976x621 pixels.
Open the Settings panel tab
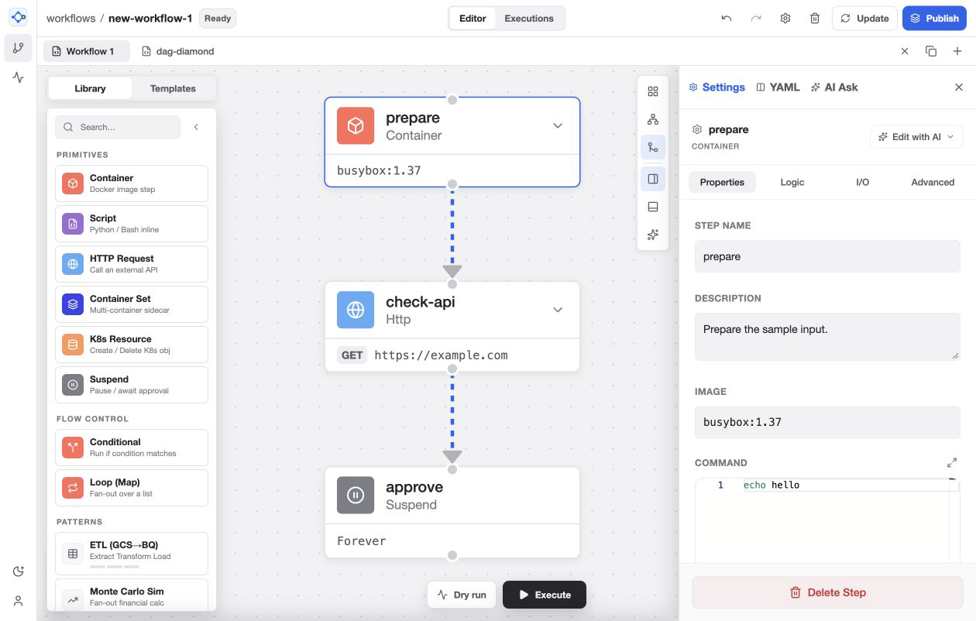717,87
